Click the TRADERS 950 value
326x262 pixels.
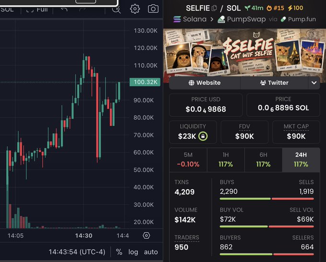point(181,247)
